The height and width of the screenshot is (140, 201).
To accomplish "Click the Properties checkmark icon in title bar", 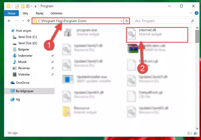I will point(17,6).
